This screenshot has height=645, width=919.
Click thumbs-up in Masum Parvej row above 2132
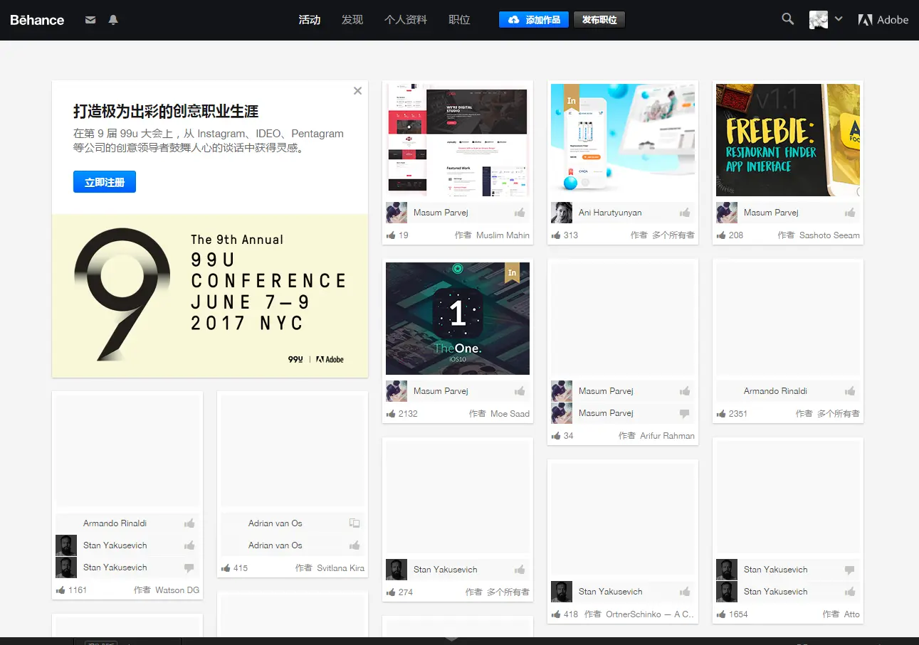click(520, 391)
